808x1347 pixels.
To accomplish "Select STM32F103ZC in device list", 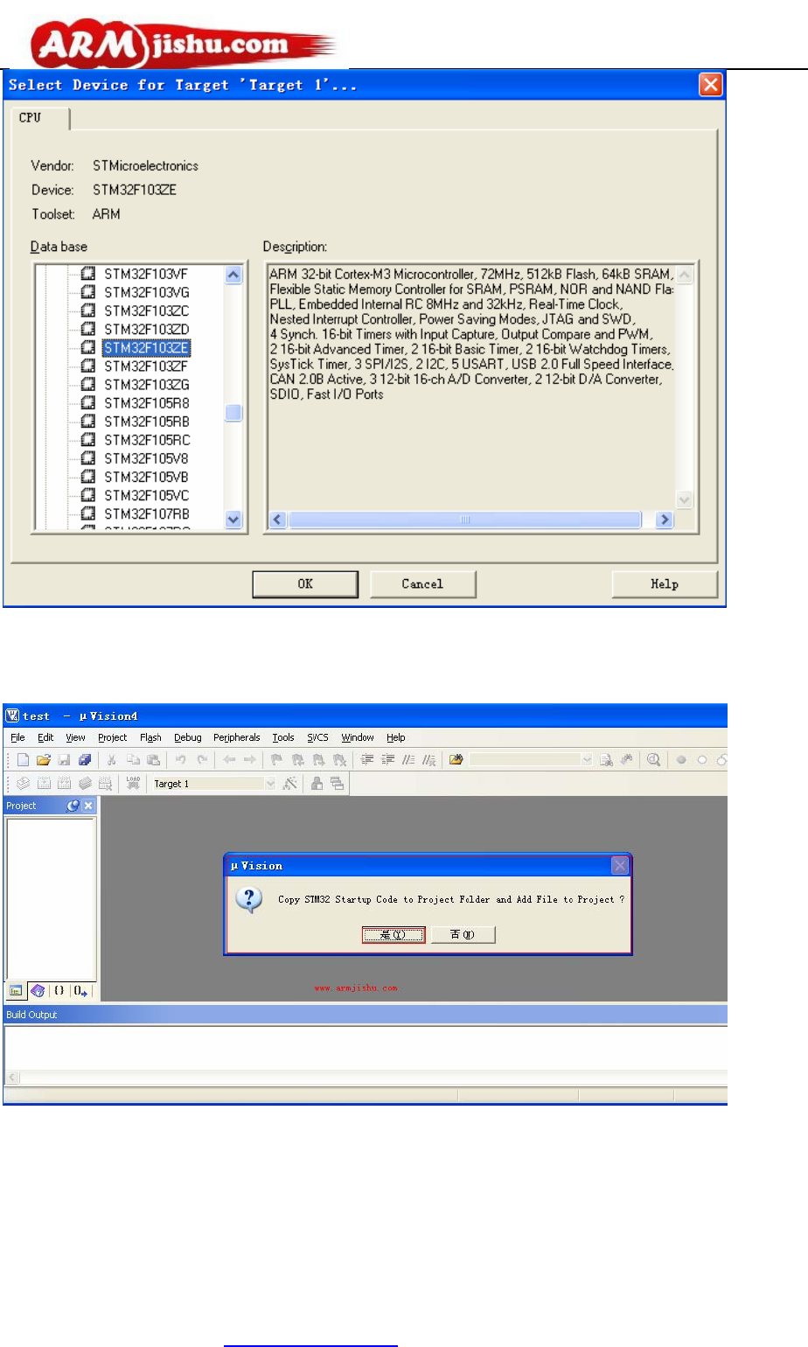I will [146, 311].
